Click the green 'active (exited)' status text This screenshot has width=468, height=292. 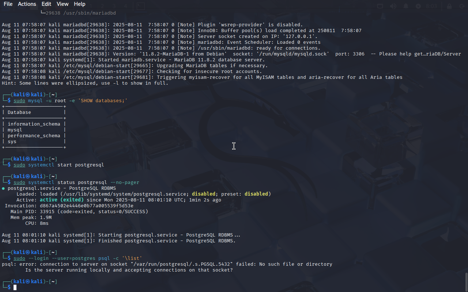click(x=62, y=200)
